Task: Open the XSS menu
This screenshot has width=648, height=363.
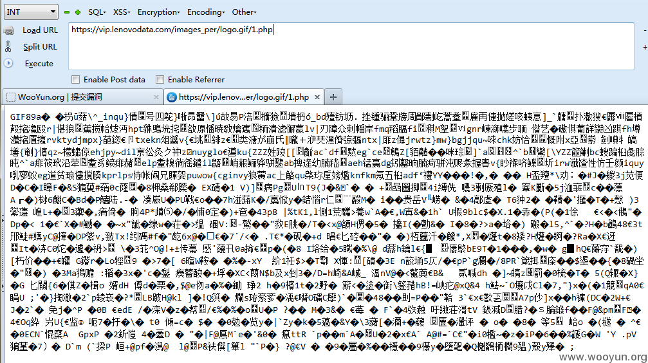Action: 122,12
